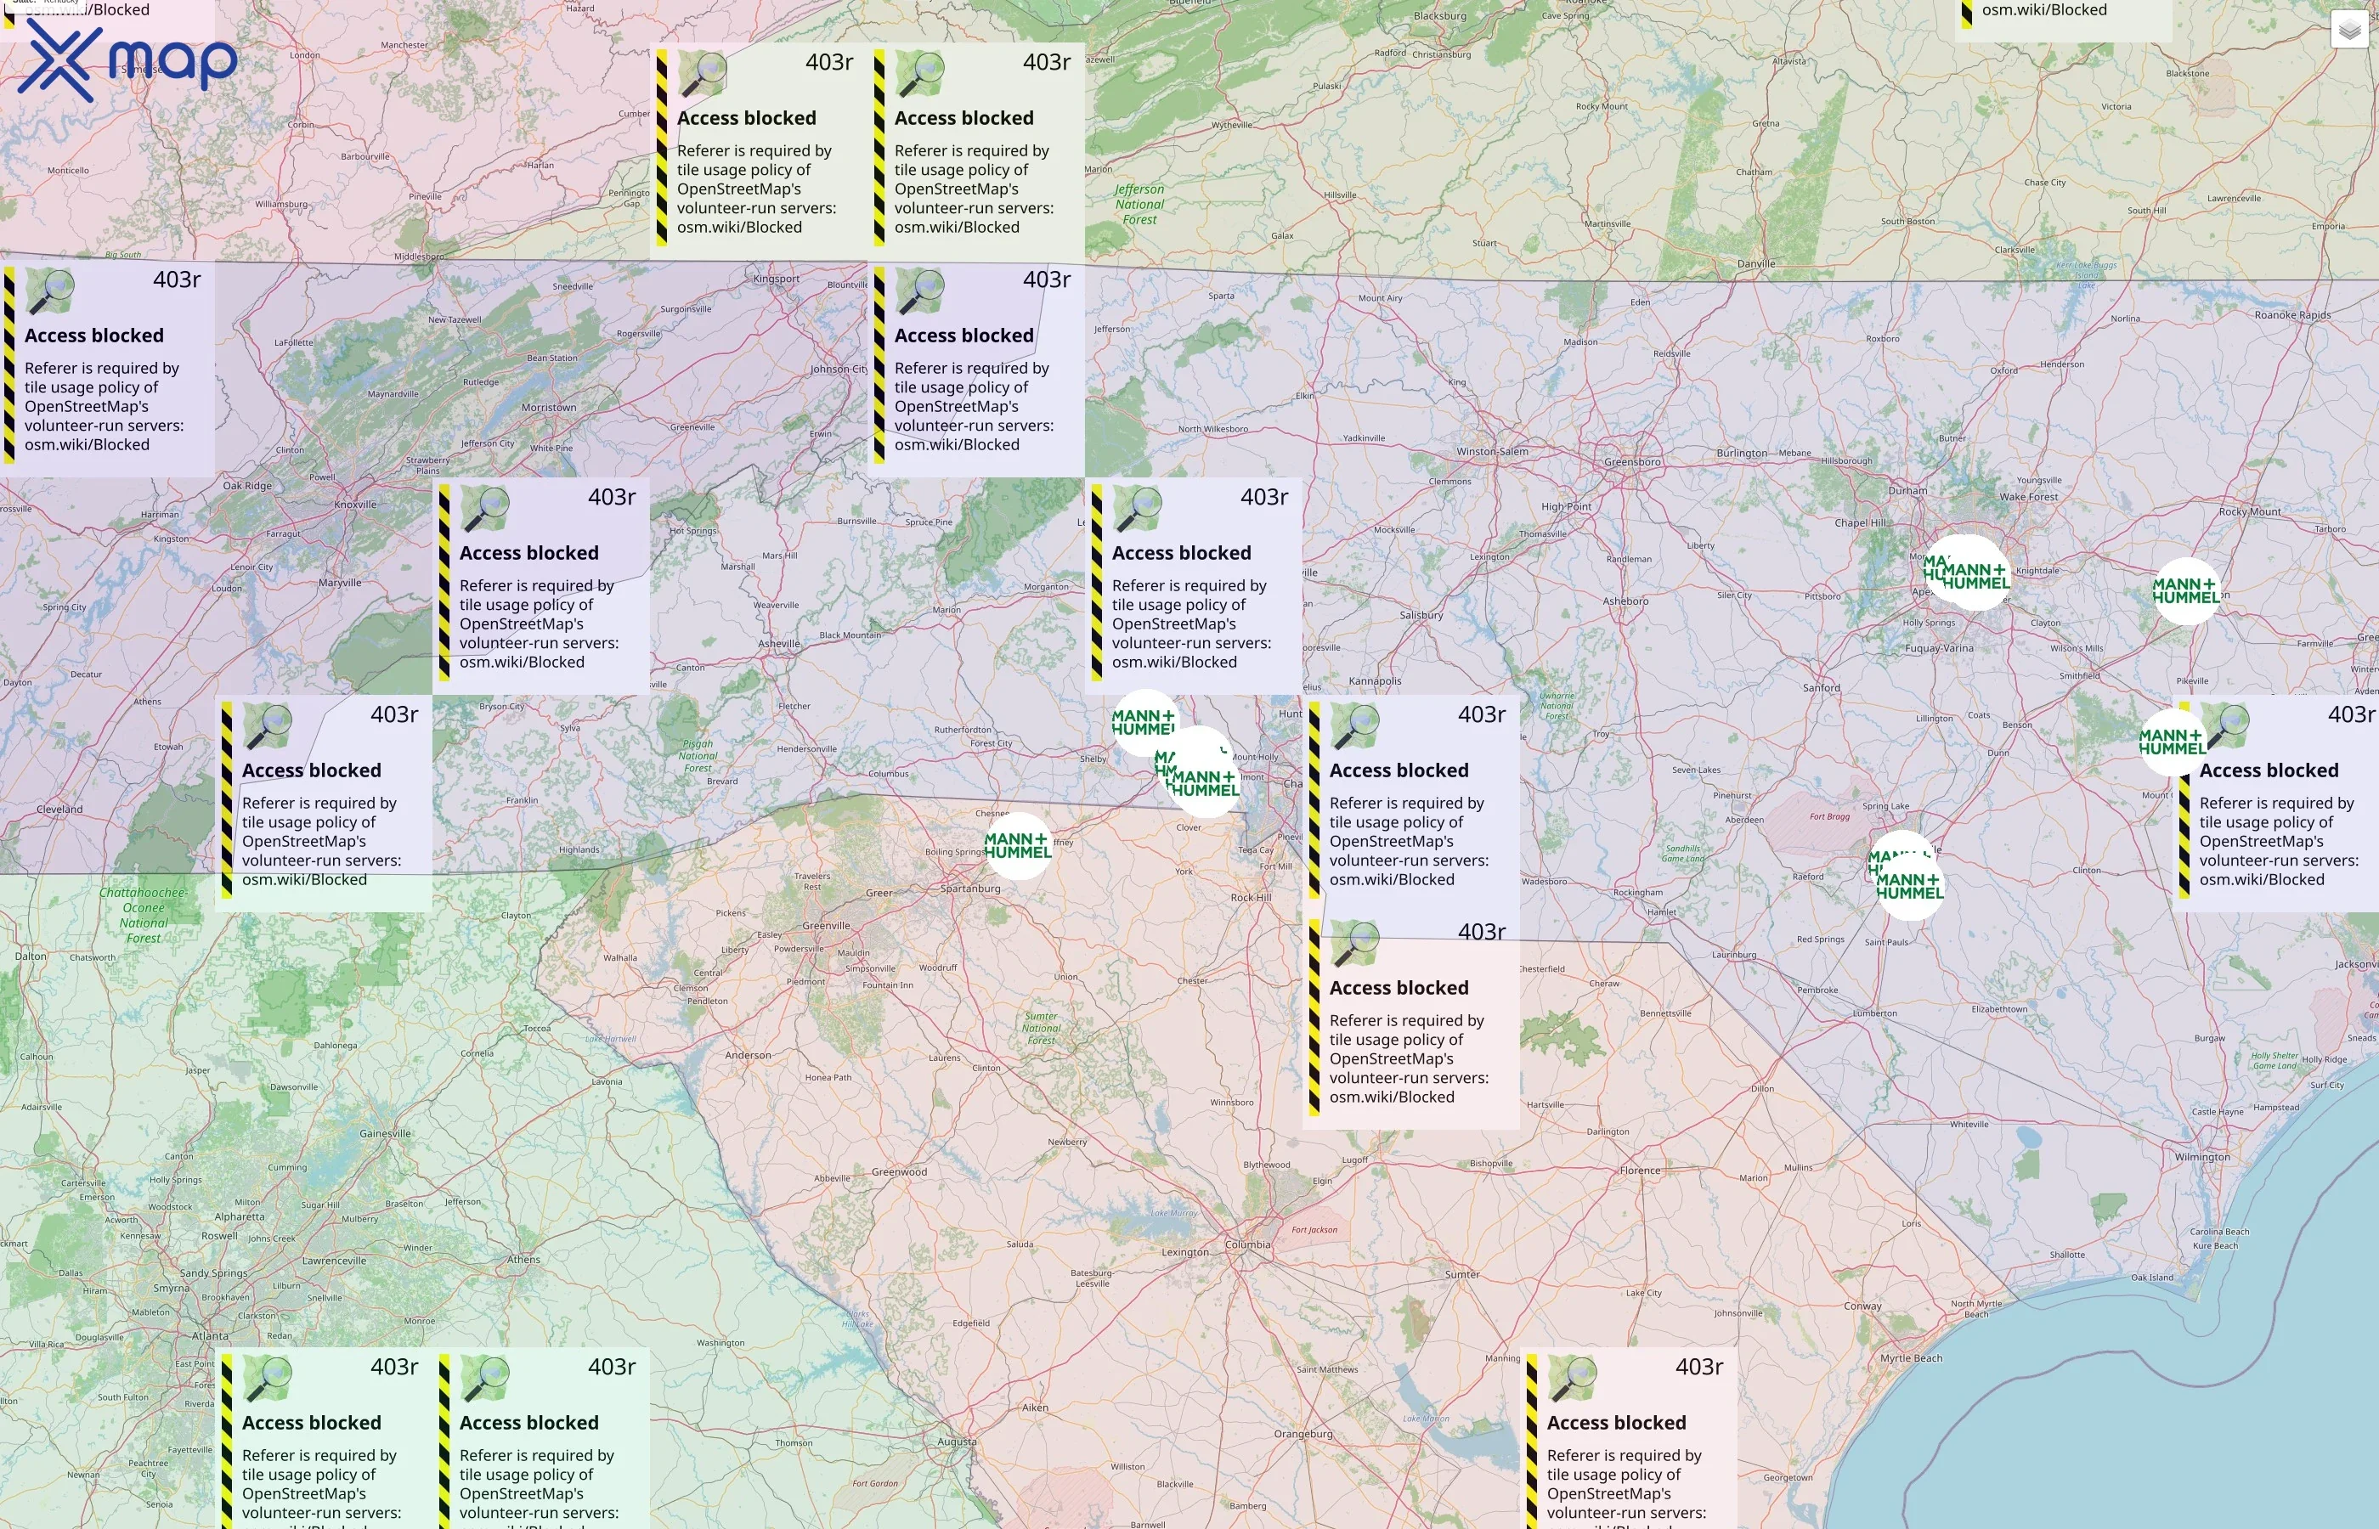Click the Alpharetta city label
Screen dimensions: 2379x1529
click(x=240, y=1217)
